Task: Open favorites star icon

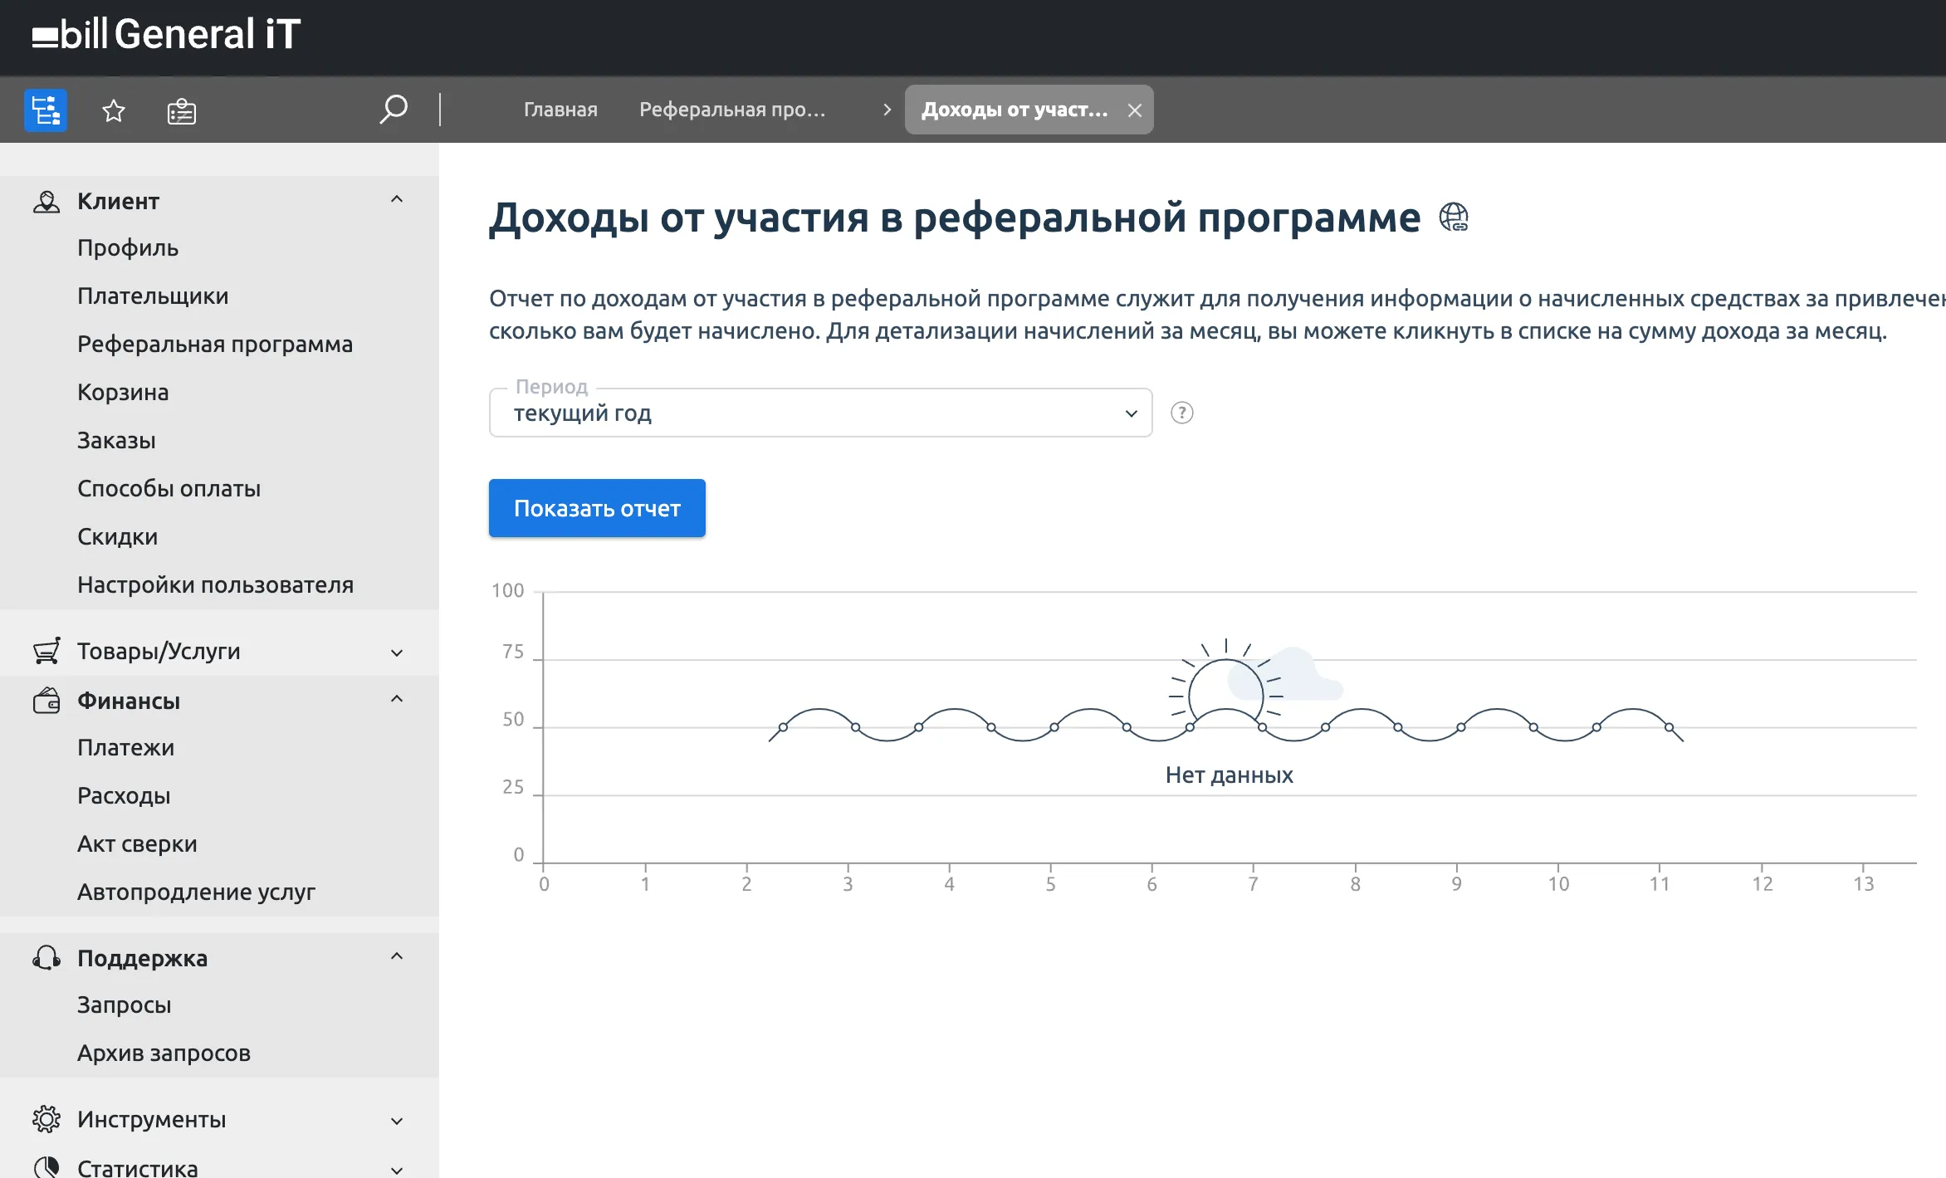Action: coord(114,110)
